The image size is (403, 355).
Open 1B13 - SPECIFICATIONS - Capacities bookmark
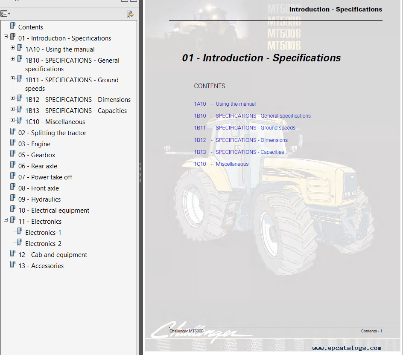click(x=76, y=110)
